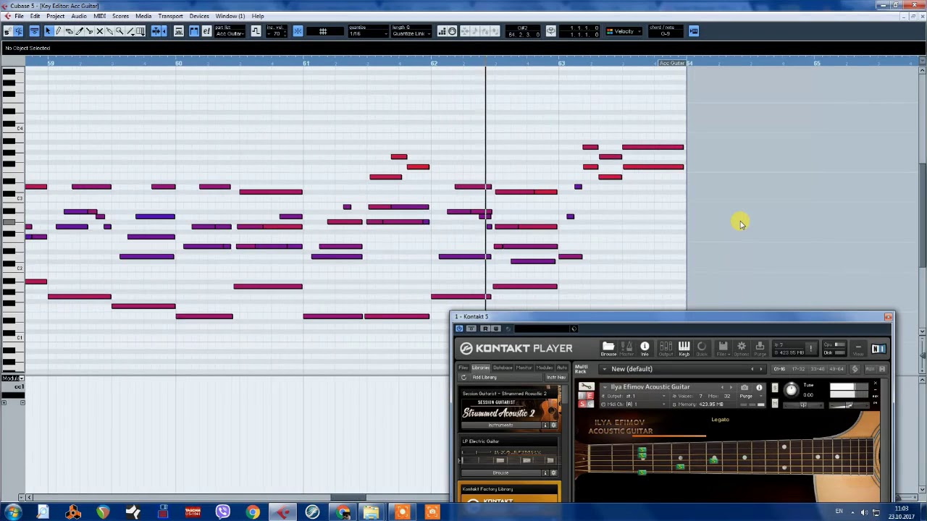Click the instrument wrench edit icon
The width and height of the screenshot is (927, 521).
tap(586, 387)
